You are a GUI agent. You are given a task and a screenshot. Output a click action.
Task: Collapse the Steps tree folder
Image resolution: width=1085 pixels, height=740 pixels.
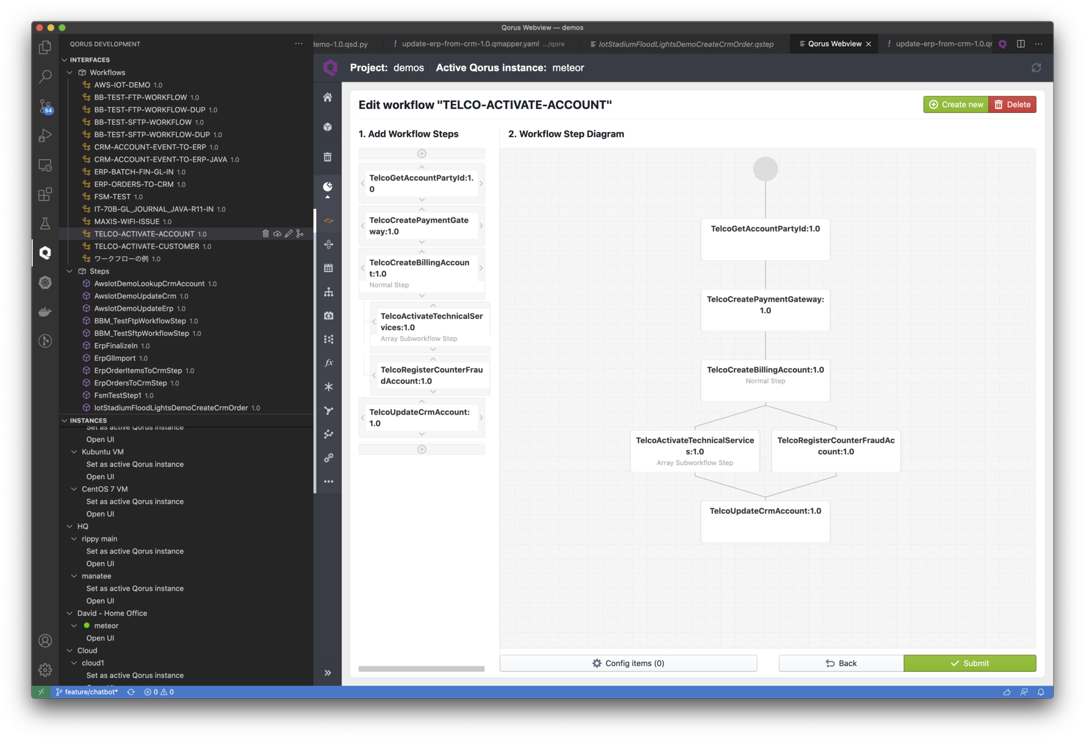coord(69,271)
